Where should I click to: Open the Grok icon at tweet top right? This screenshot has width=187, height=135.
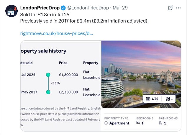[170, 8]
